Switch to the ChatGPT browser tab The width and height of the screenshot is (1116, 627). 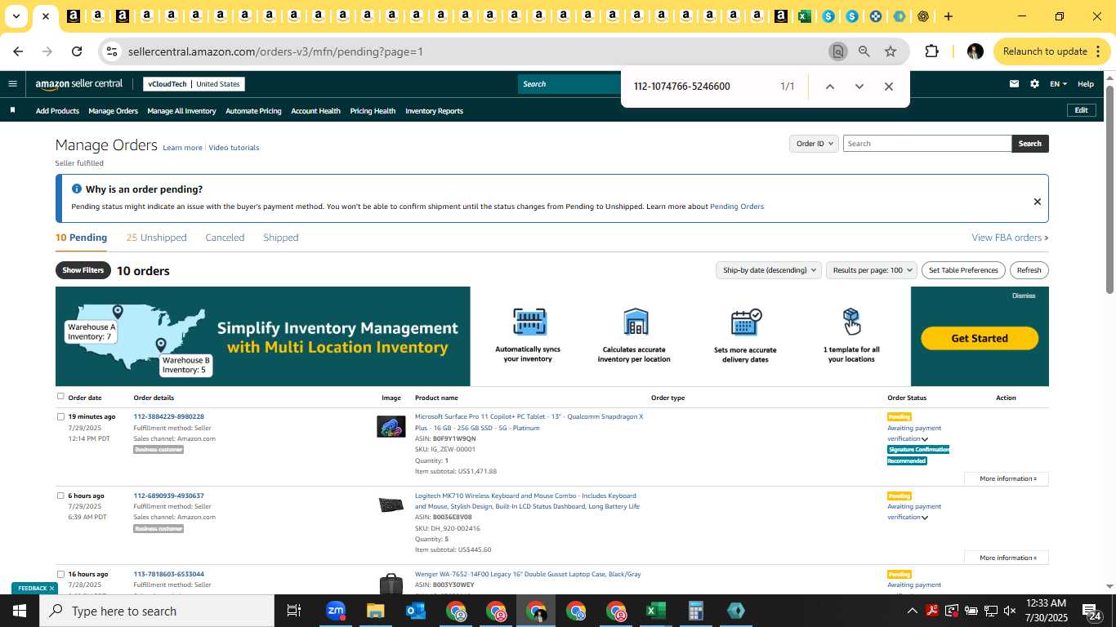(923, 16)
